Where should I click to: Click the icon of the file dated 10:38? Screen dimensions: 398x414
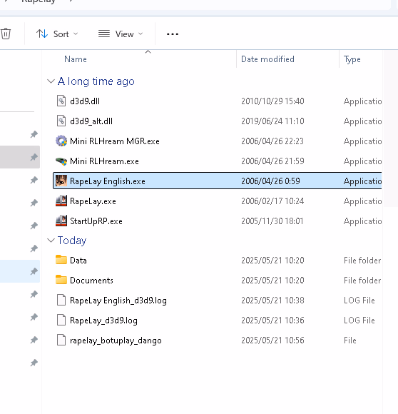tap(61, 301)
